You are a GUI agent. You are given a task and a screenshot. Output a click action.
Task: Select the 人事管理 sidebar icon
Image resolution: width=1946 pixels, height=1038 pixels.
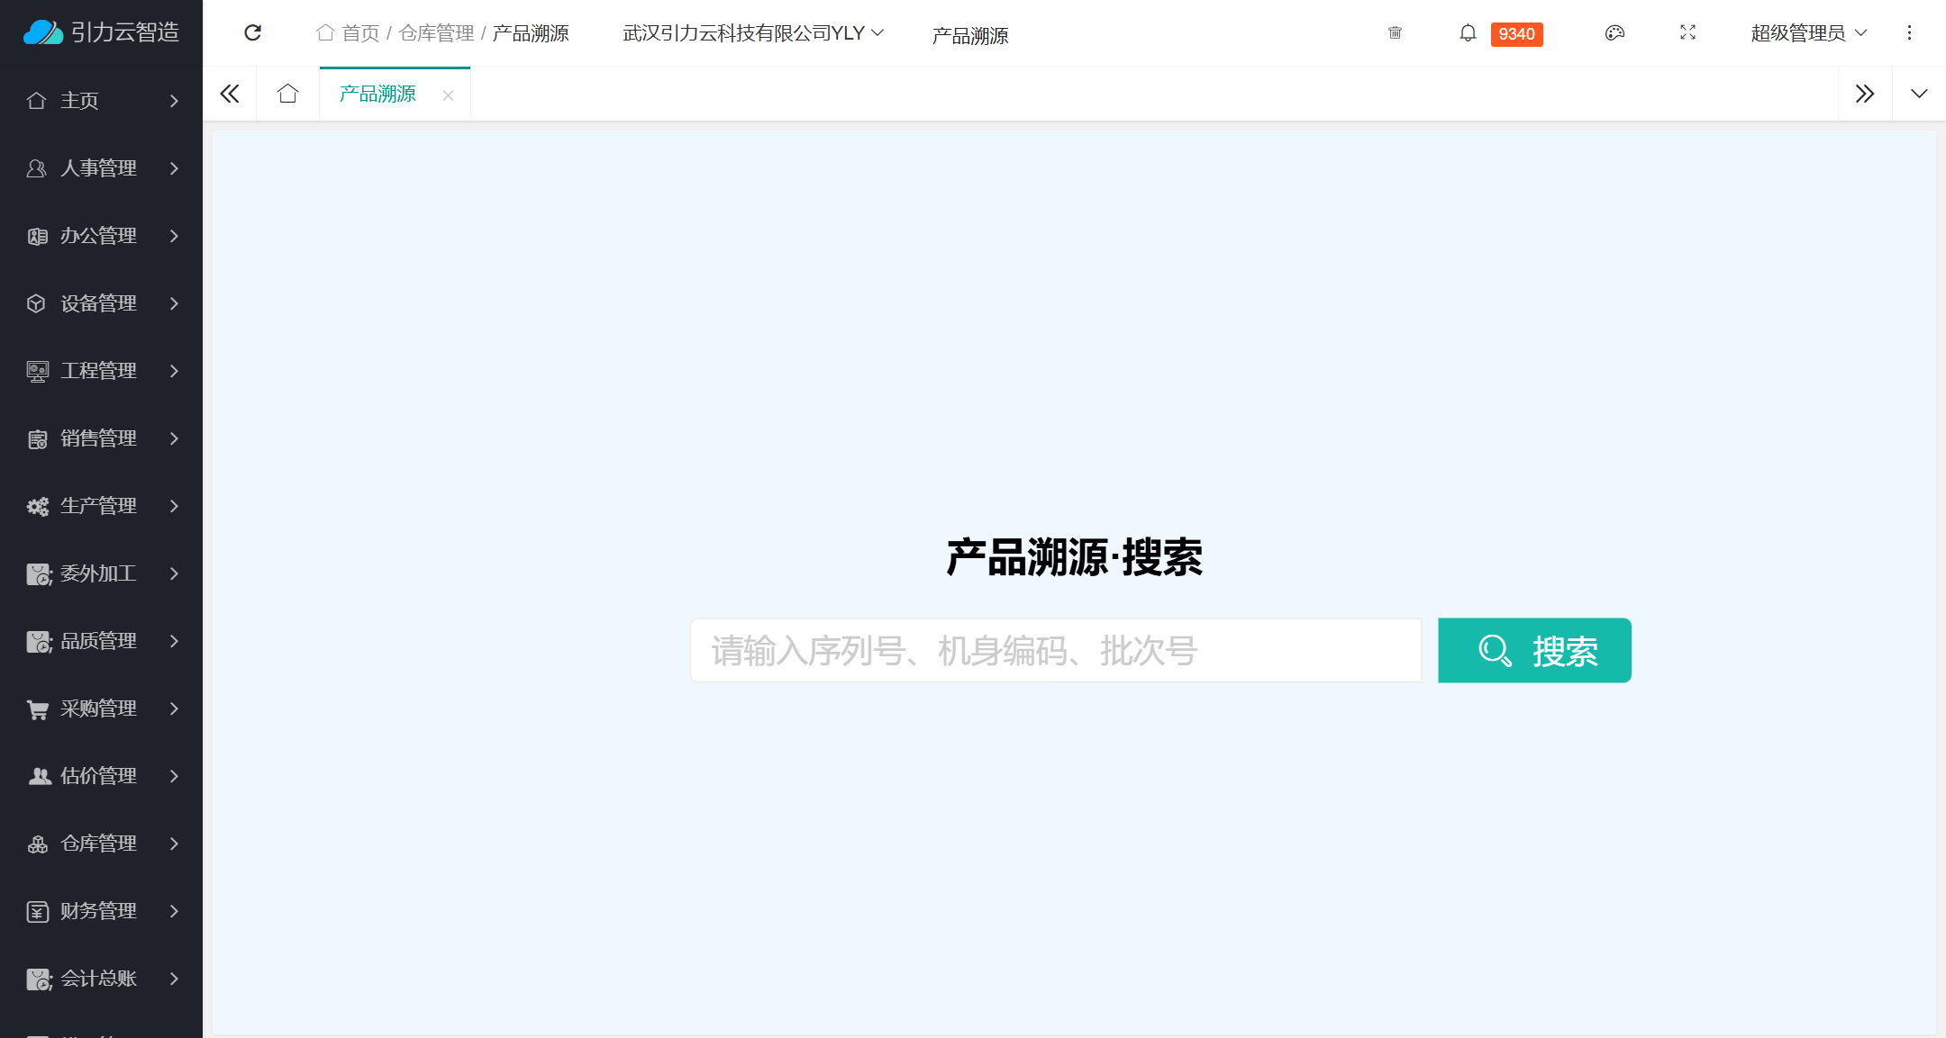37,168
